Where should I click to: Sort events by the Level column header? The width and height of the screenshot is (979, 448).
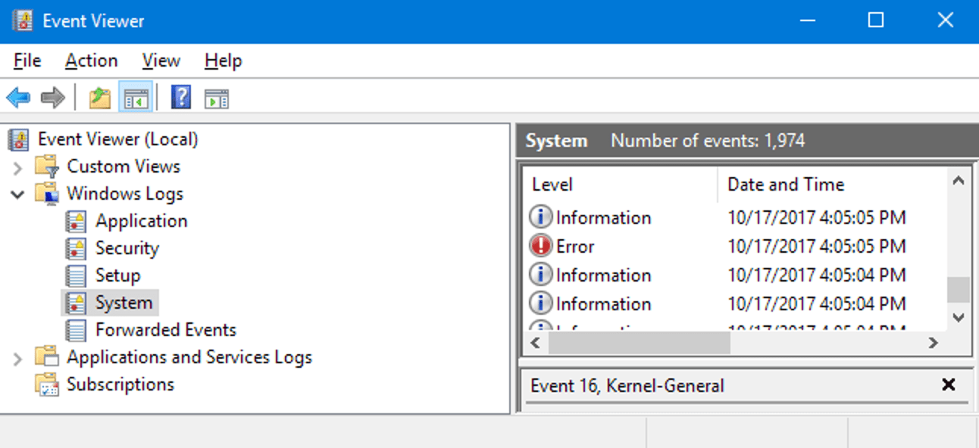click(552, 184)
